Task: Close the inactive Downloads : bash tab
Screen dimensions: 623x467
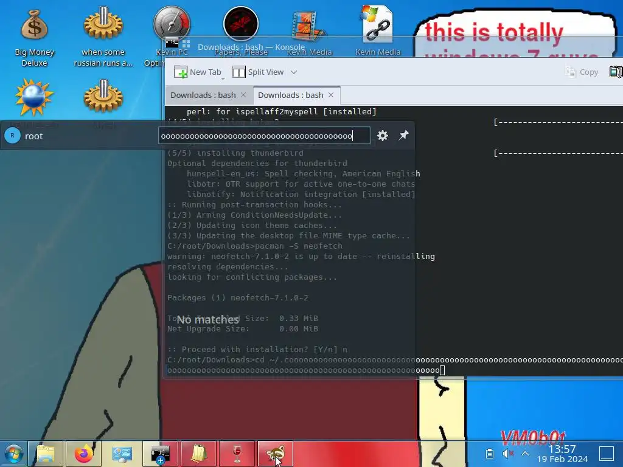Action: click(243, 95)
